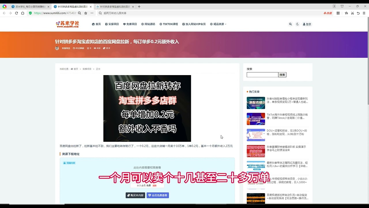This screenshot has width=369, height=208.
Task: Open the DOU+运营和投放 article link
Action: (x=287, y=132)
